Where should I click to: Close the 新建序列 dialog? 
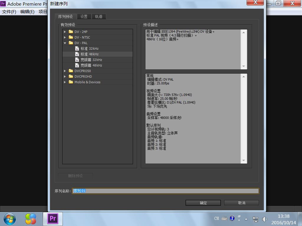255,2
